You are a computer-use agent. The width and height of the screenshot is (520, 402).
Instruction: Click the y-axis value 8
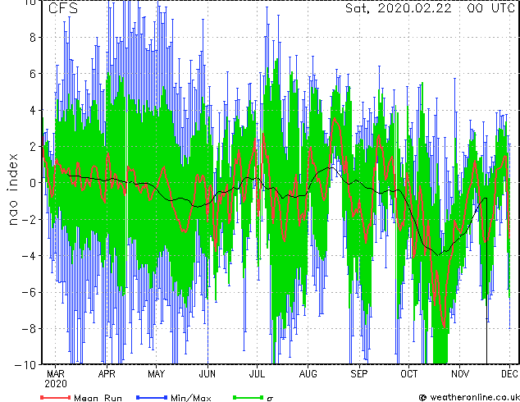pos(33,38)
